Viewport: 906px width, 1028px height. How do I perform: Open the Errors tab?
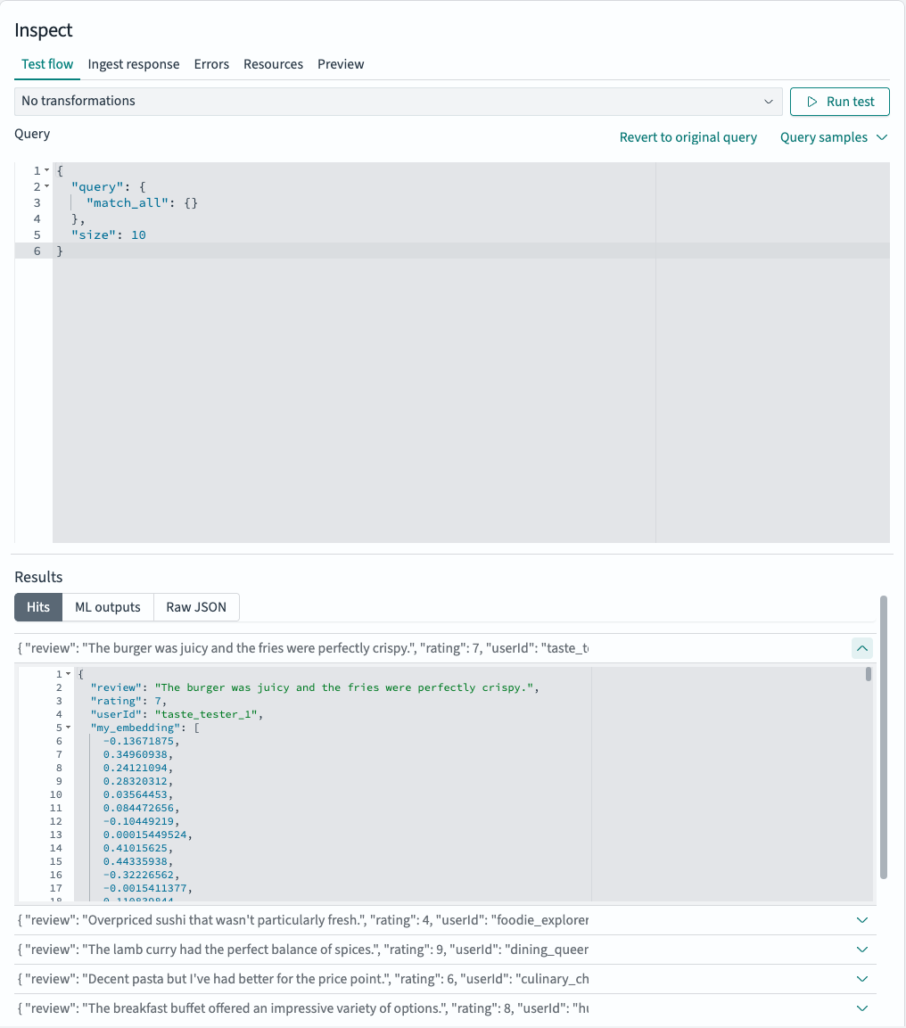[211, 64]
